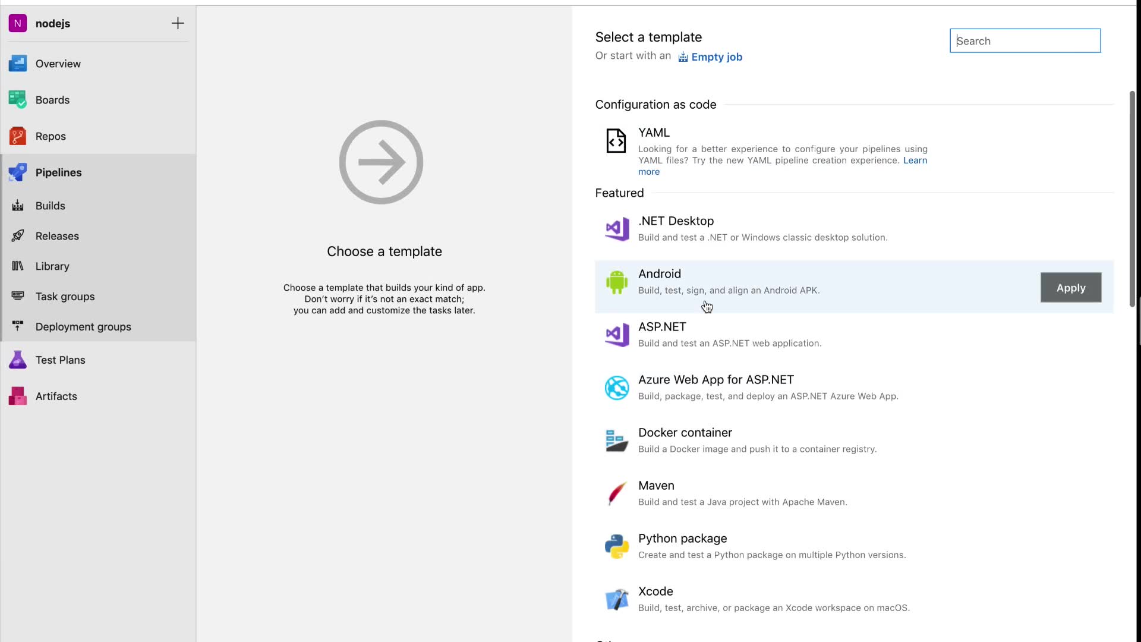The width and height of the screenshot is (1141, 642).
Task: Apply the Android template
Action: click(x=1070, y=288)
